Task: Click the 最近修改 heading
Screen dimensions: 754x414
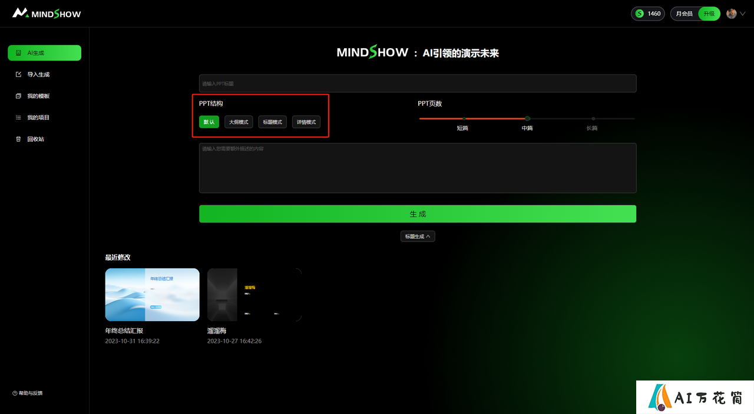Action: 118,258
